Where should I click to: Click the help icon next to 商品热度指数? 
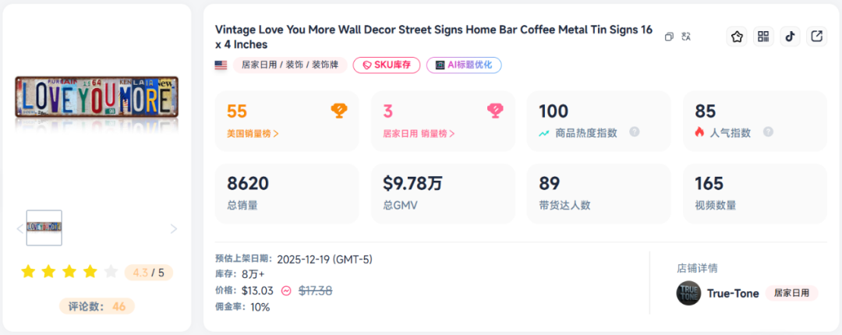tap(634, 132)
